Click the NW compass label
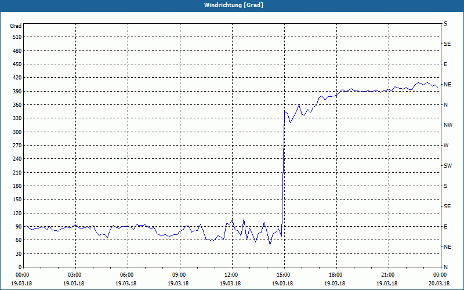This screenshot has width=464, height=290. point(448,125)
